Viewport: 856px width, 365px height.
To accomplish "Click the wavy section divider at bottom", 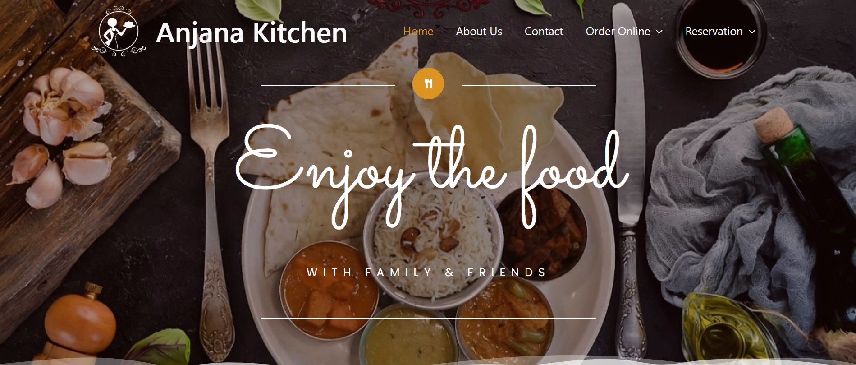I will pyautogui.click(x=428, y=361).
